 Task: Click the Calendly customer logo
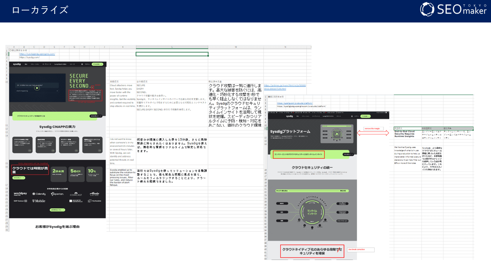39,194
